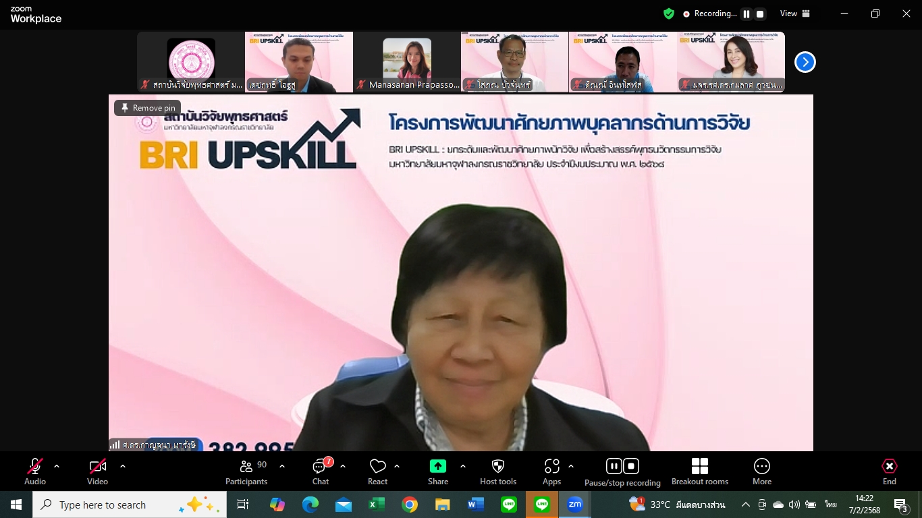
Task: Click the Remove pin button
Action: (x=148, y=108)
